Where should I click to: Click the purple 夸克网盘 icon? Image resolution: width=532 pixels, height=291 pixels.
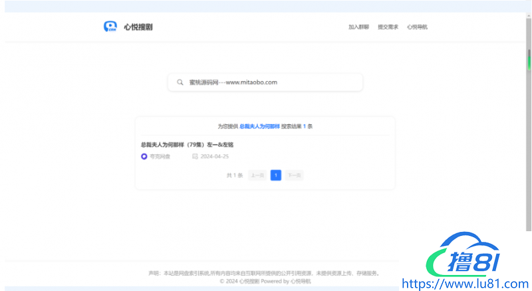tap(144, 157)
